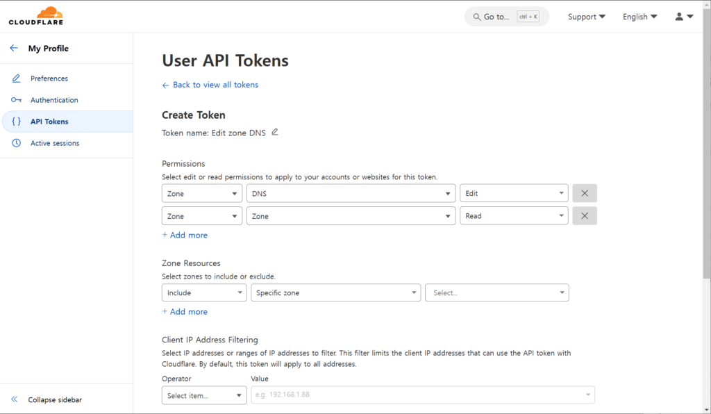Open the Specific zone dropdown

coord(335,293)
